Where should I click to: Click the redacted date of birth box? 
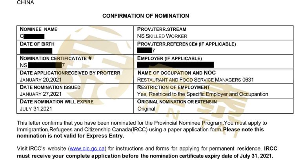click(x=36, y=51)
